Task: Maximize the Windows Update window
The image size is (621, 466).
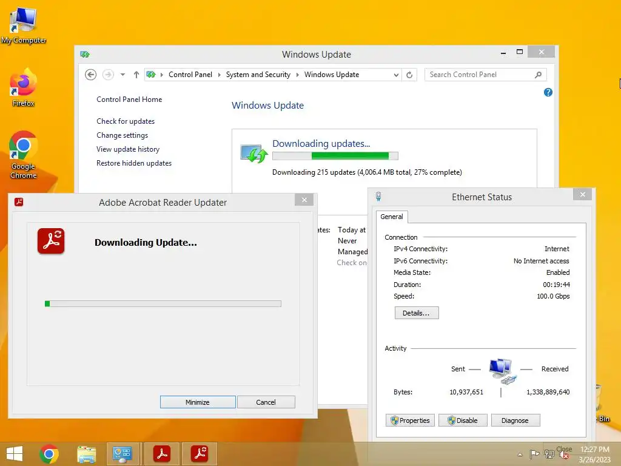Action: point(520,52)
